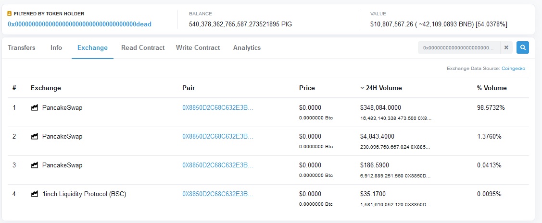Click the chart icon in row 1 PancakeSwap
542x223 pixels.
[x=34, y=108]
